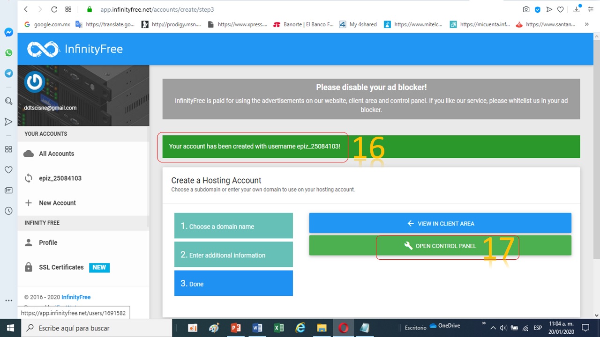Expand the bookmarks bar overflow chevron
Viewport: 600px width, 337px height.
(586, 24)
